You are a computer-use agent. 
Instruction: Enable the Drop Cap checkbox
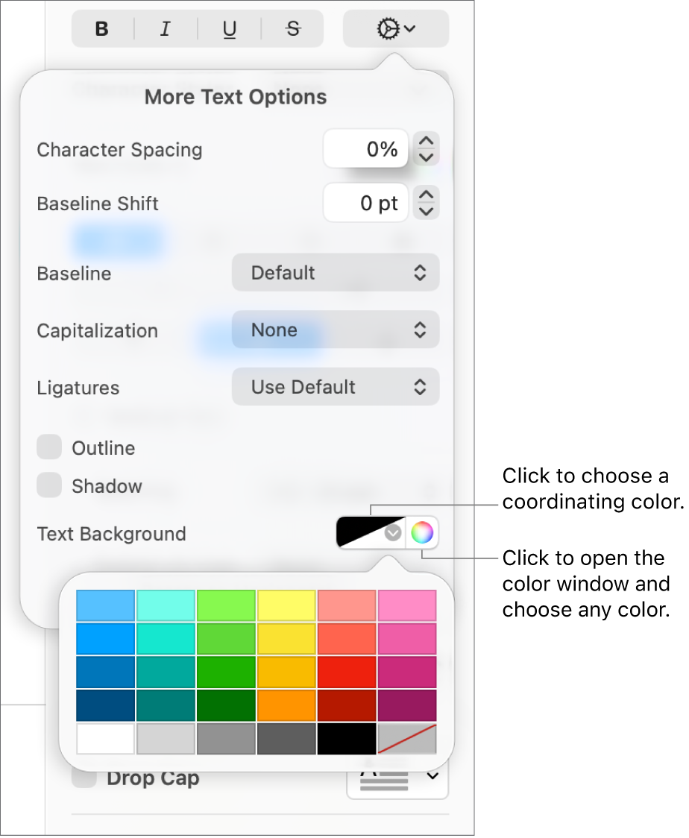click(84, 777)
